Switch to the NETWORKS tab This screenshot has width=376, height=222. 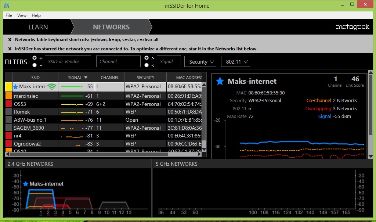pyautogui.click(x=111, y=27)
